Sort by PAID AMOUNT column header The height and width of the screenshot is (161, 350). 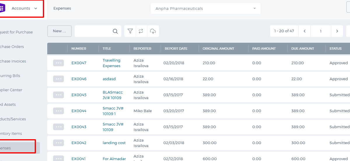click(x=264, y=49)
